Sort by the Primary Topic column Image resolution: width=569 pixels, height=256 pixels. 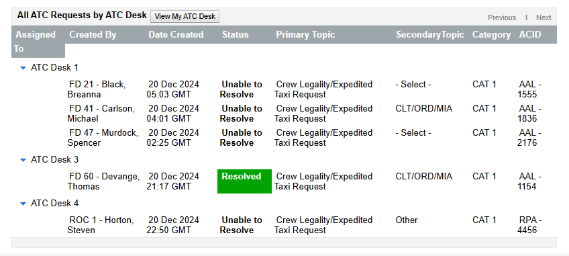305,34
